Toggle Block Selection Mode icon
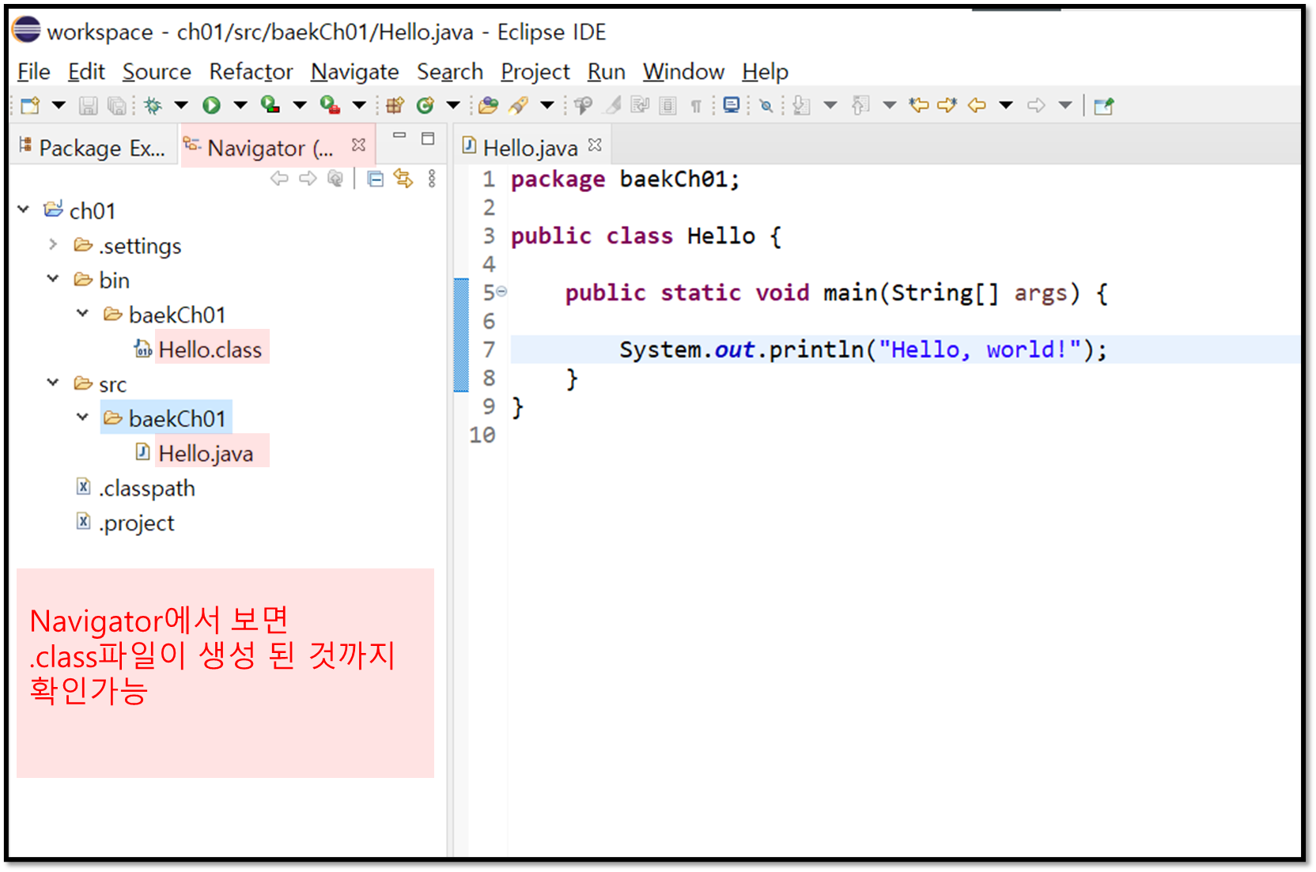The image size is (1316, 872). [667, 105]
